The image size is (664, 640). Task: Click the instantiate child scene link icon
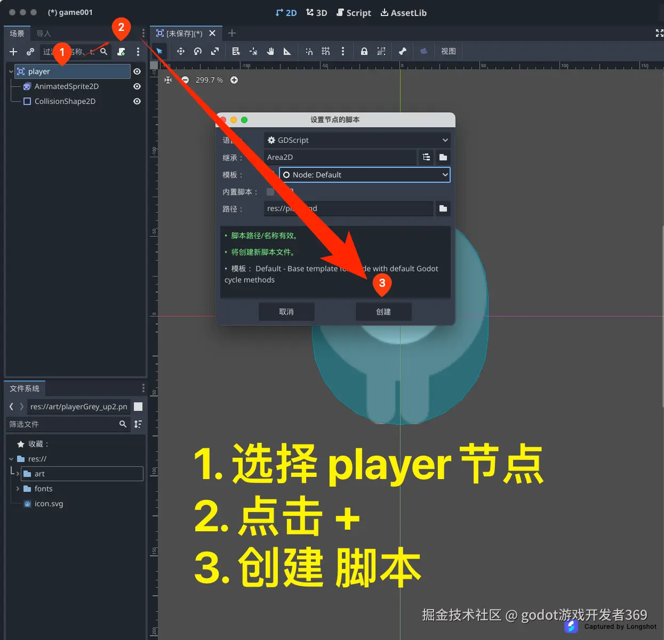pyautogui.click(x=30, y=52)
